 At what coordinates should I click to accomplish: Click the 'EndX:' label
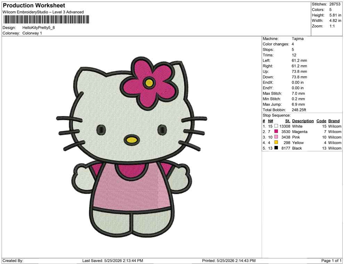[x=268, y=82]
